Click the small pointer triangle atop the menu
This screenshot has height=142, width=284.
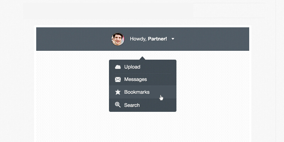pos(142,58)
